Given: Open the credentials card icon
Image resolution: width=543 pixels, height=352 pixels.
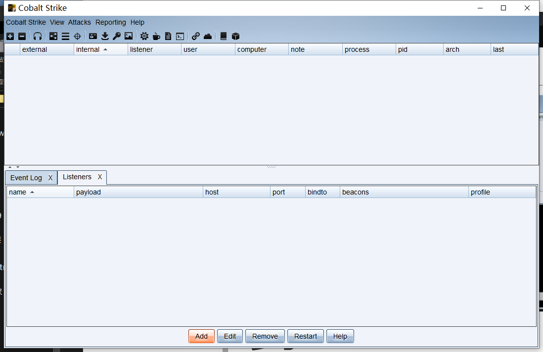Looking at the screenshot, I should point(93,36).
